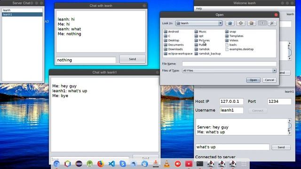
Task: Cancel the Open file dialog
Action: coord(269,80)
